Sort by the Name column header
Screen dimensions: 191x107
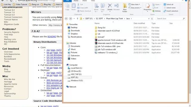point(97,23)
